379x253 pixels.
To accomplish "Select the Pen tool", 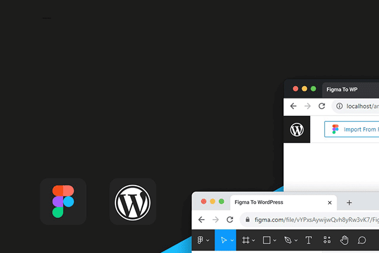I will click(x=288, y=240).
